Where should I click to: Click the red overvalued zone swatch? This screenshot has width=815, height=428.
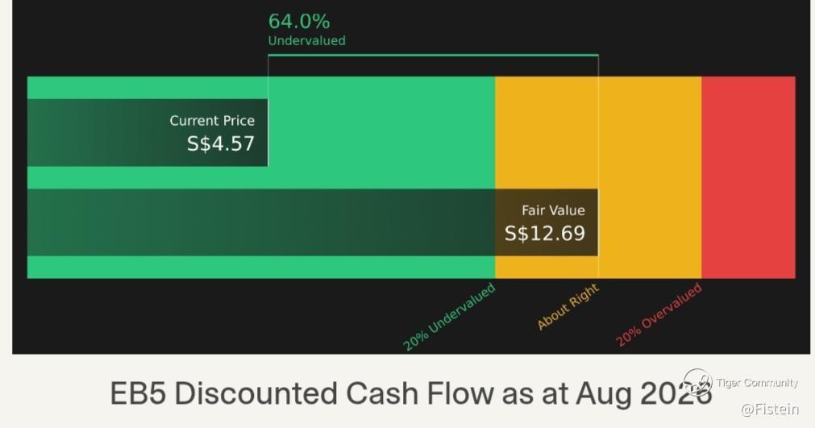click(748, 177)
